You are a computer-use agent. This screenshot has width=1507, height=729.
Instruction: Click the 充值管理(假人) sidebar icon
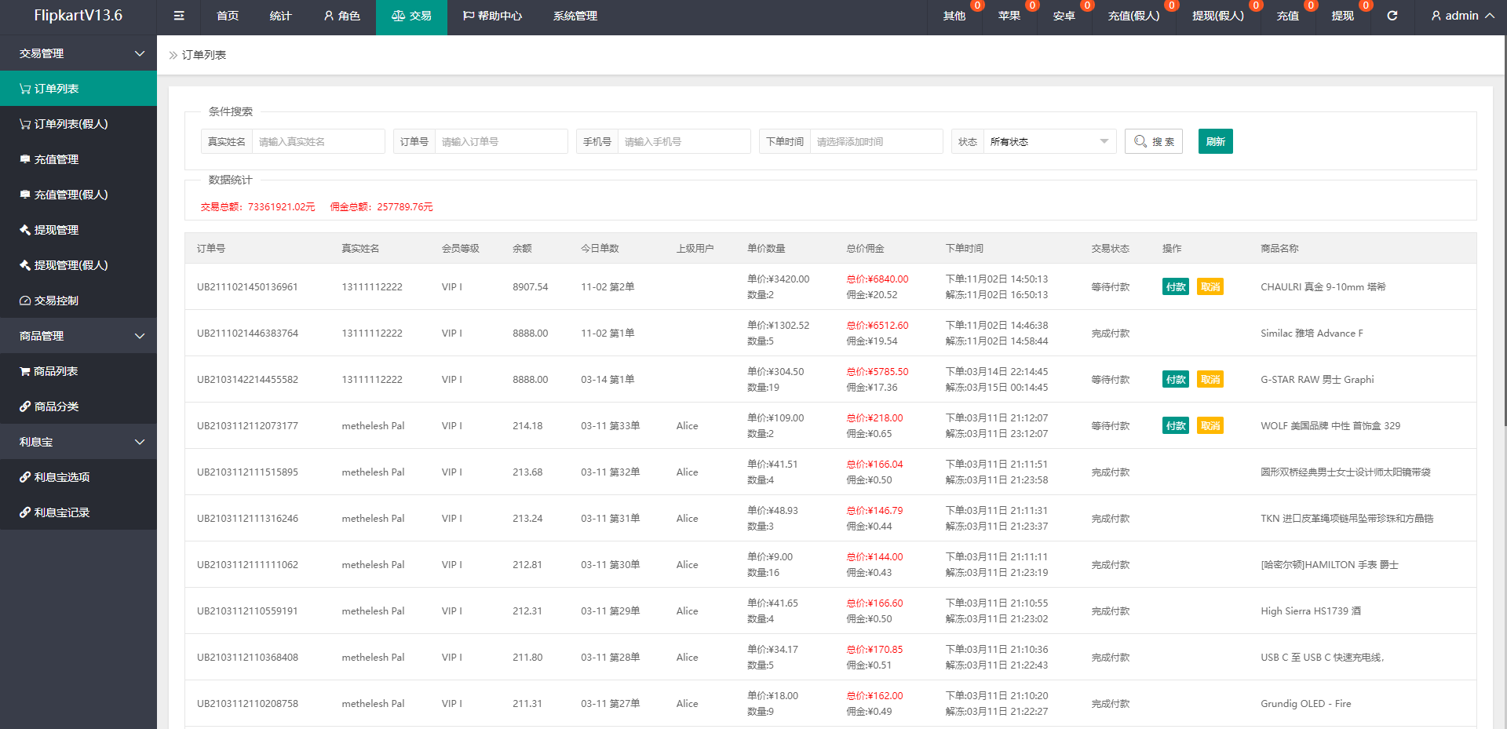(25, 195)
